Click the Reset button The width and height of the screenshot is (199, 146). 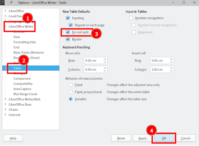[x=121, y=138]
